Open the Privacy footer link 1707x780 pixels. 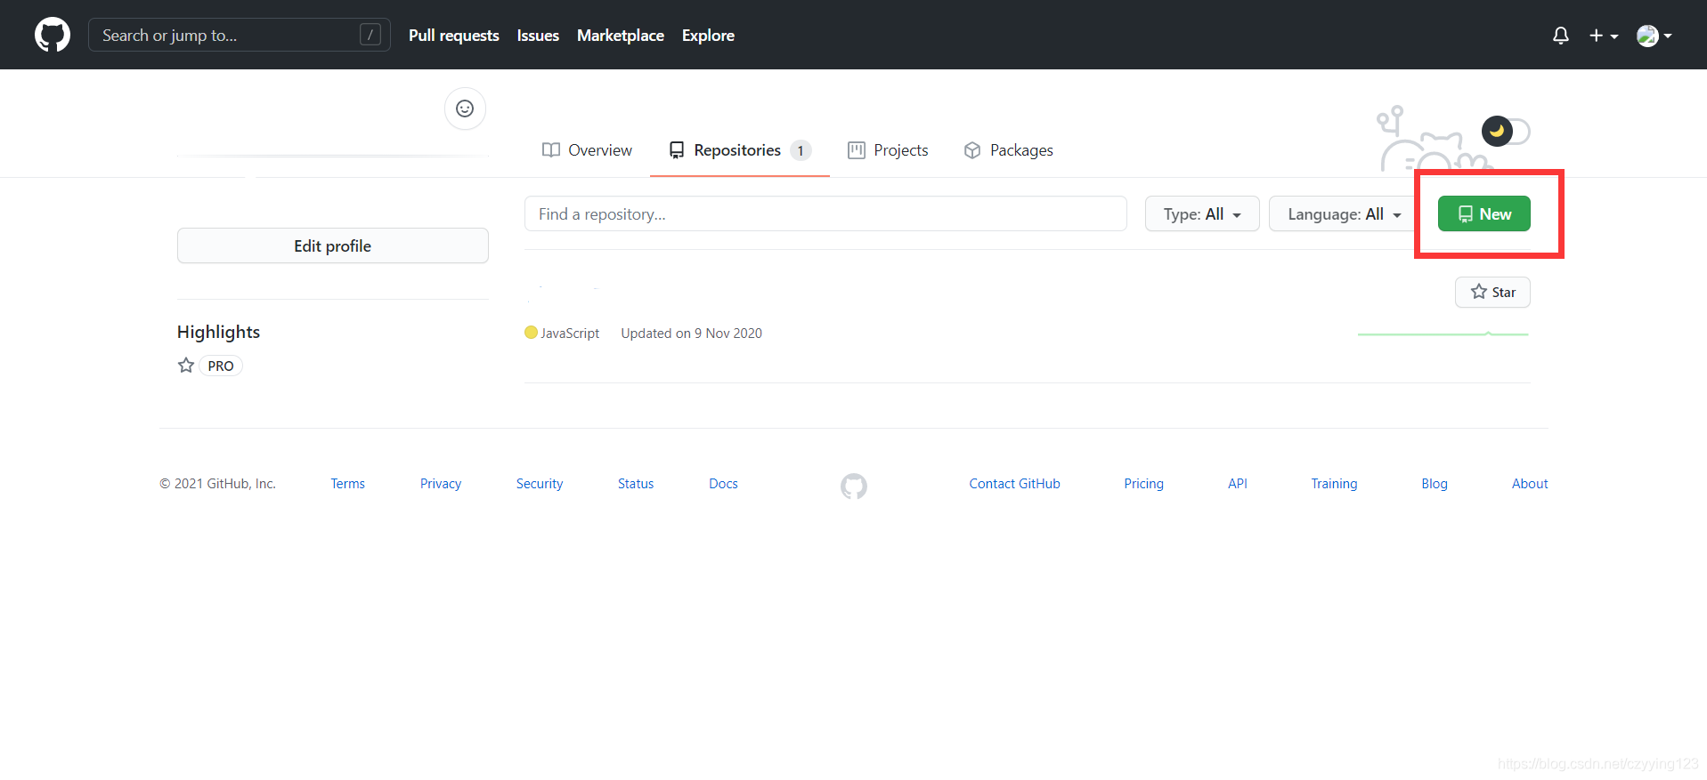coord(441,484)
